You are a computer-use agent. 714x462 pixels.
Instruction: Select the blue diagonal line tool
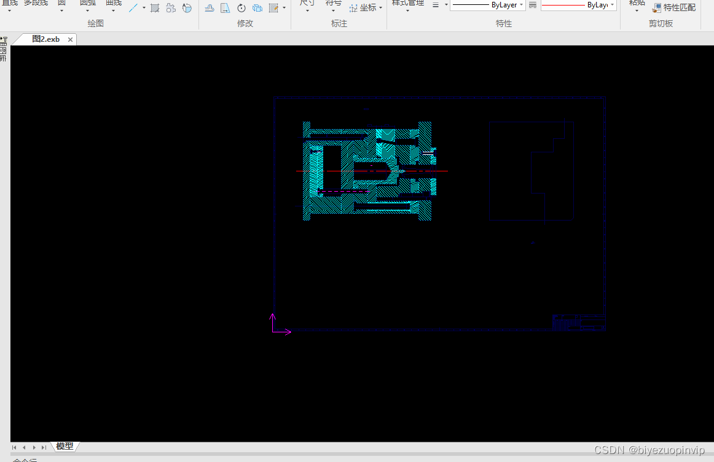133,8
